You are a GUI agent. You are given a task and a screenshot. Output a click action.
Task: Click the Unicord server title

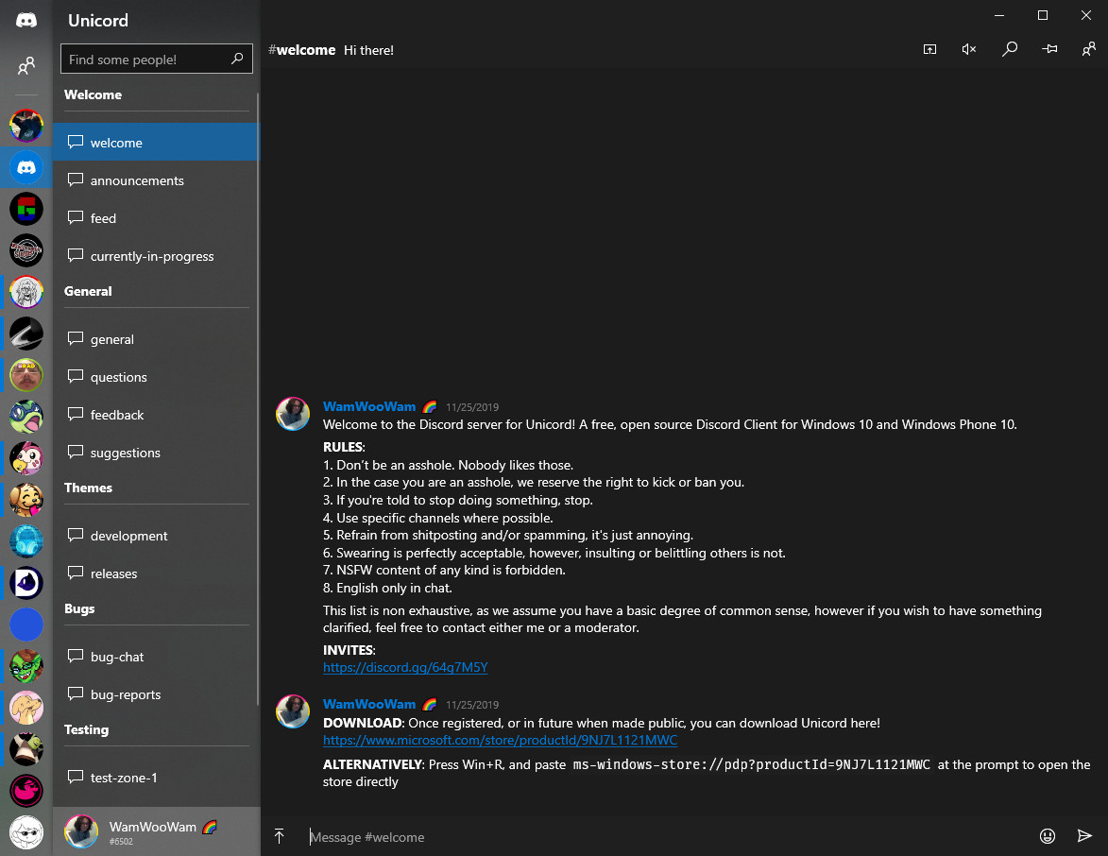98,20
